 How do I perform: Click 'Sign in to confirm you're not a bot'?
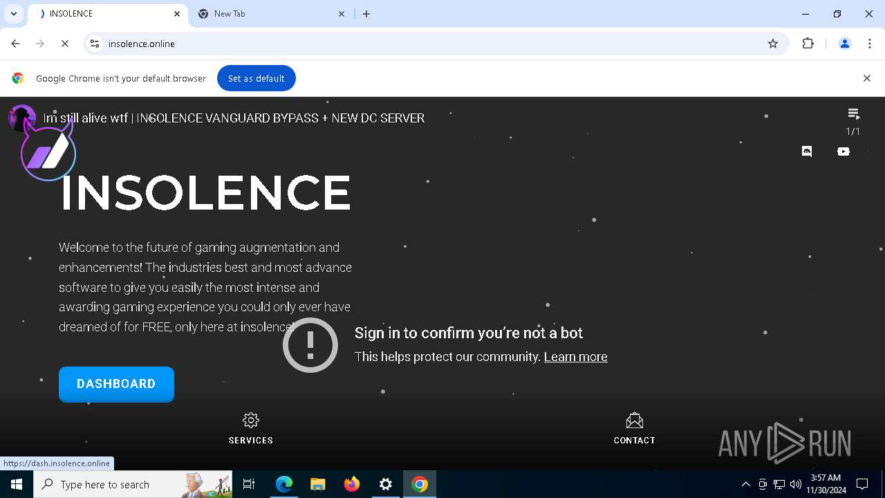coord(469,333)
